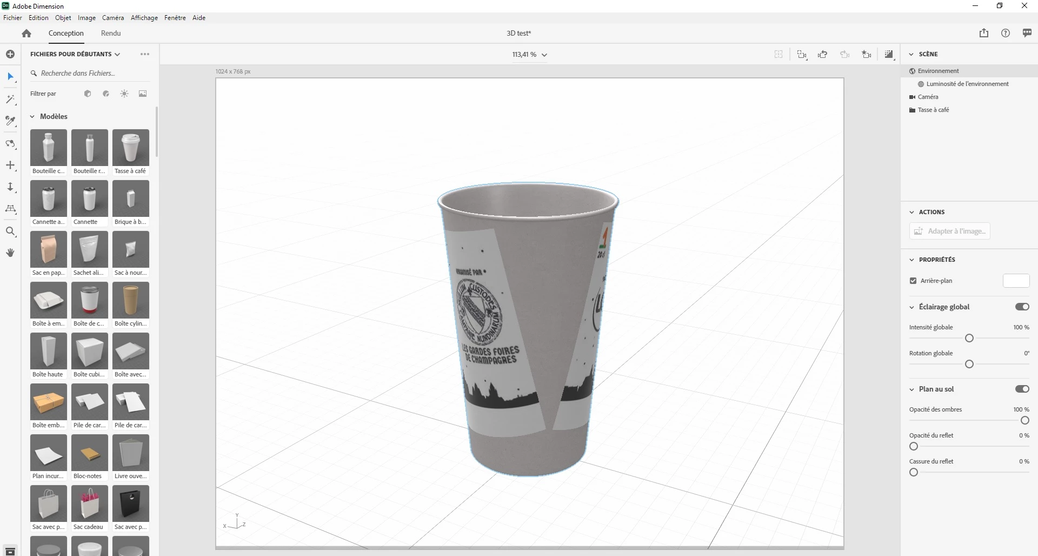This screenshot has width=1038, height=556.
Task: Open the Home screen icon
Action: point(26,33)
